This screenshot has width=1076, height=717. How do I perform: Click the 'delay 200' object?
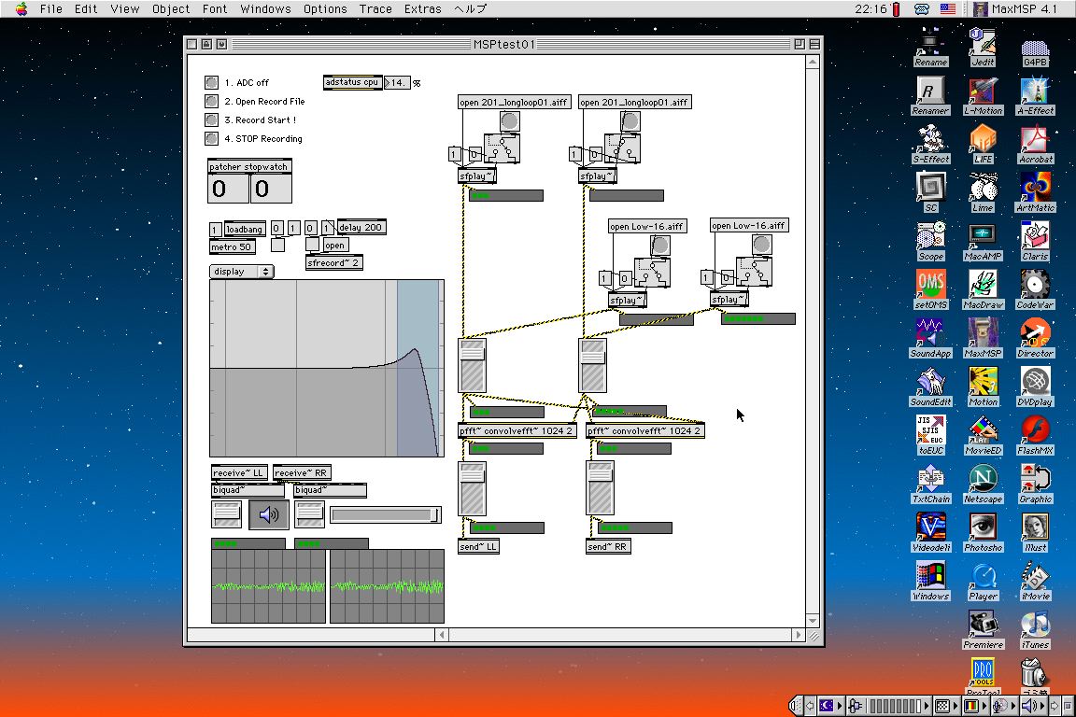[x=361, y=227]
